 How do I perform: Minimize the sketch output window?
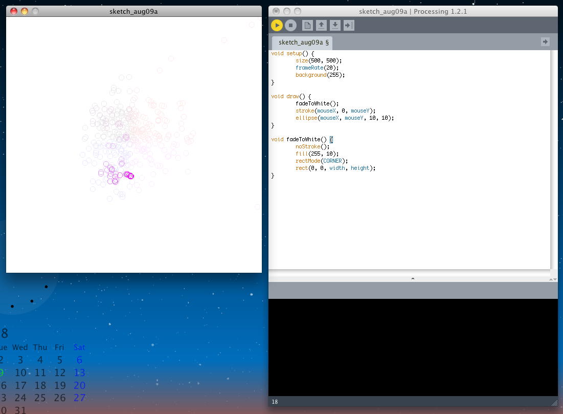[x=25, y=11]
